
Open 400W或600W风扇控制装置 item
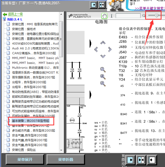pos(35,43)
